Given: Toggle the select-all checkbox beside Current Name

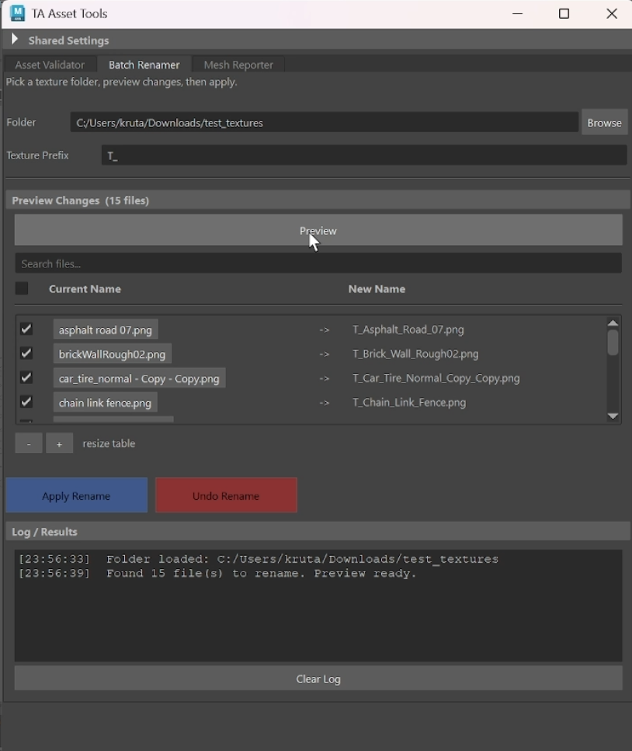Looking at the screenshot, I should (x=22, y=288).
